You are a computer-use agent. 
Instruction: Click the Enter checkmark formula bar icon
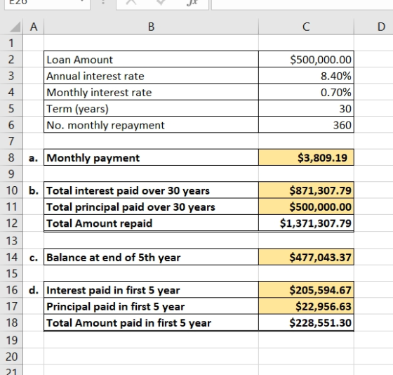pos(161,2)
